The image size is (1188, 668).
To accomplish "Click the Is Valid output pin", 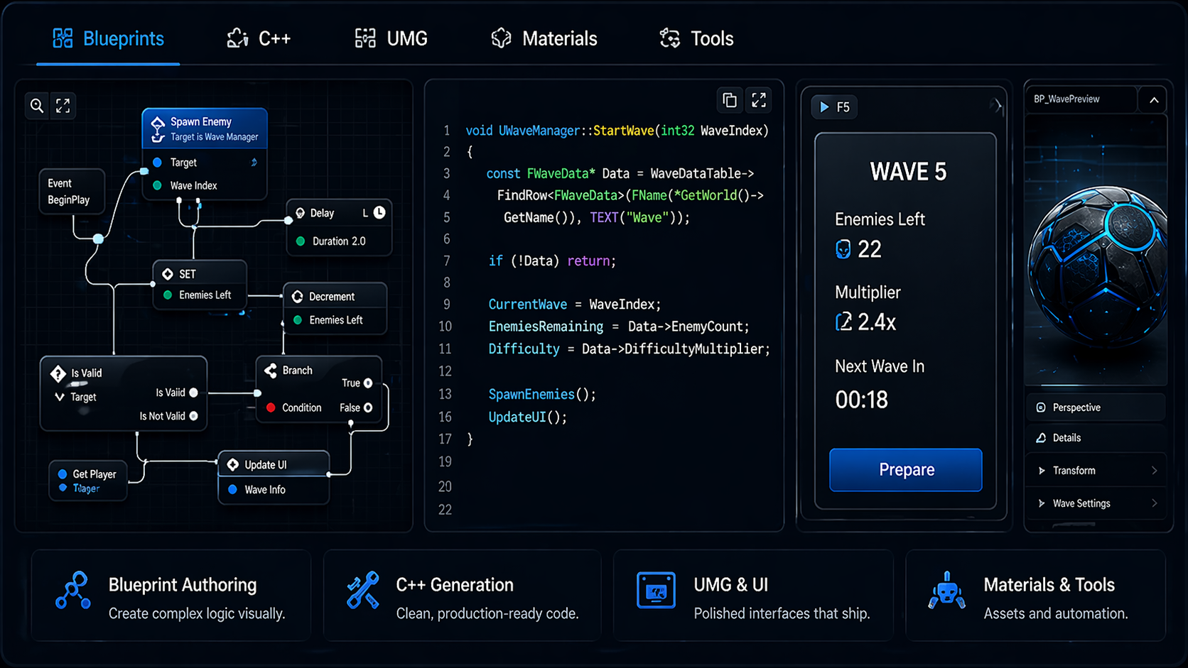I will (x=193, y=393).
